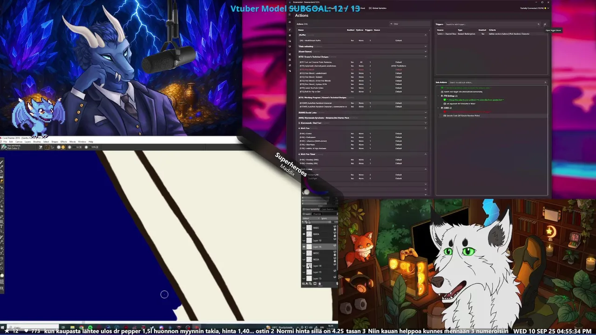Select the Text tool in Painter toolbox

point(2,226)
